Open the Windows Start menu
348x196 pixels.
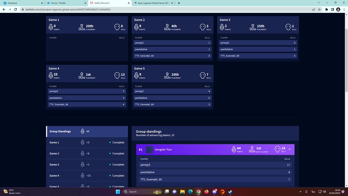118,192
